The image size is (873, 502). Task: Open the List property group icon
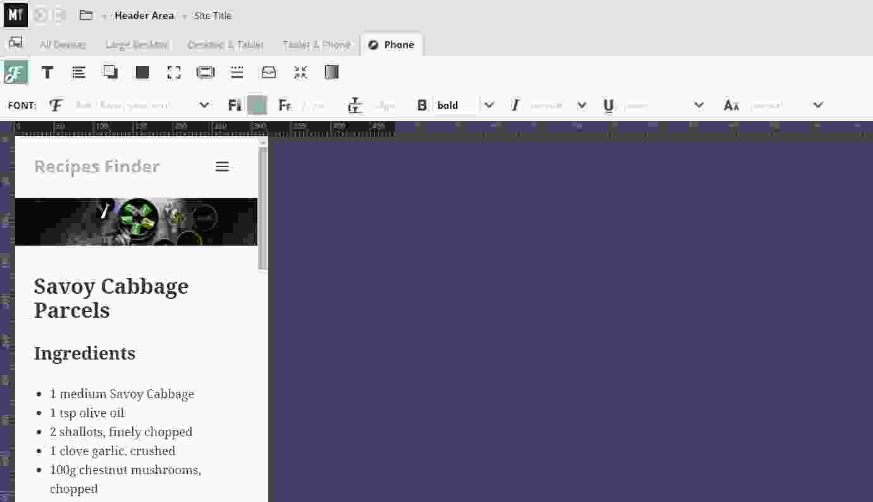click(x=79, y=72)
